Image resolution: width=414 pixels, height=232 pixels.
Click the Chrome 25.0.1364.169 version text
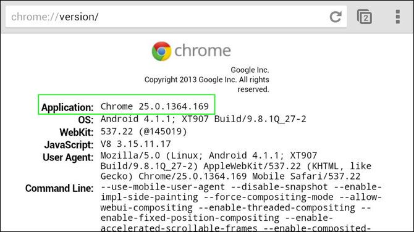click(x=154, y=106)
